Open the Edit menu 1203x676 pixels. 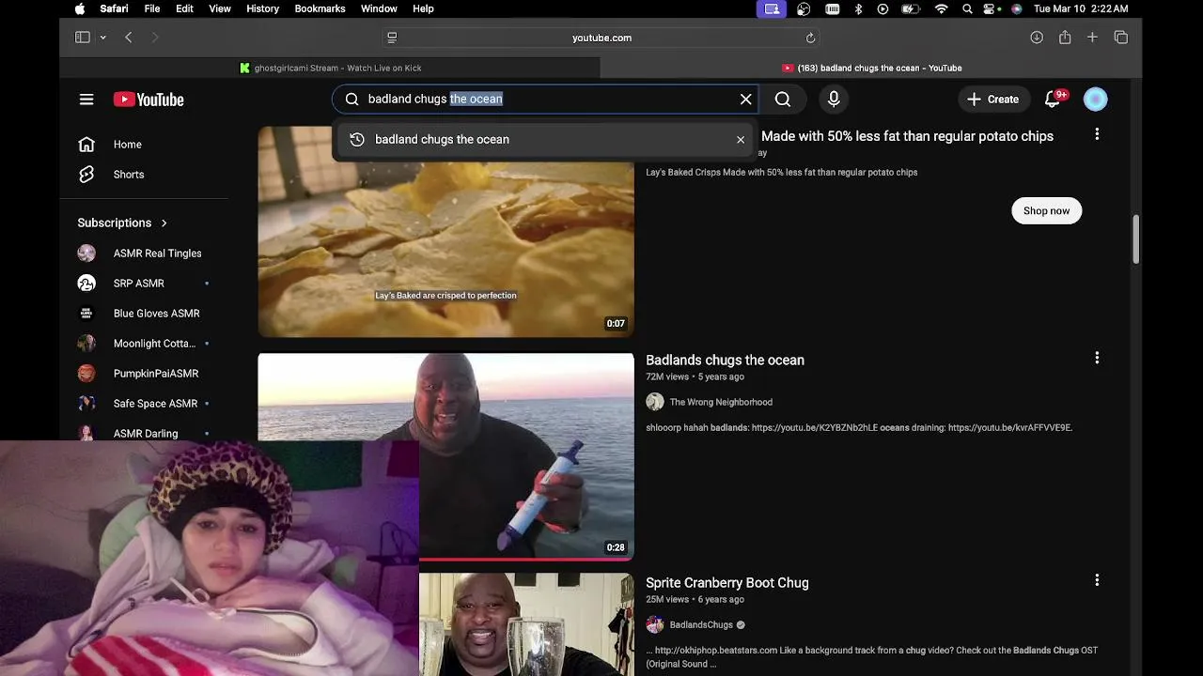184,8
